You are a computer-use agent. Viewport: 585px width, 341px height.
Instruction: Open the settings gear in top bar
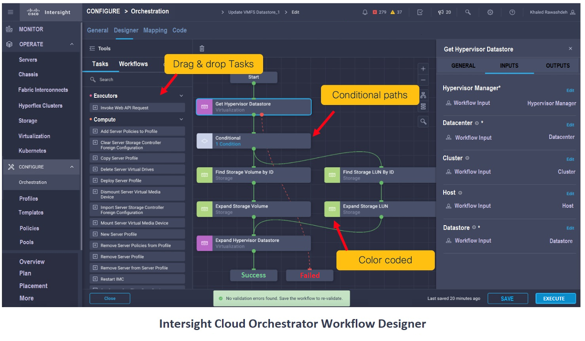point(490,12)
